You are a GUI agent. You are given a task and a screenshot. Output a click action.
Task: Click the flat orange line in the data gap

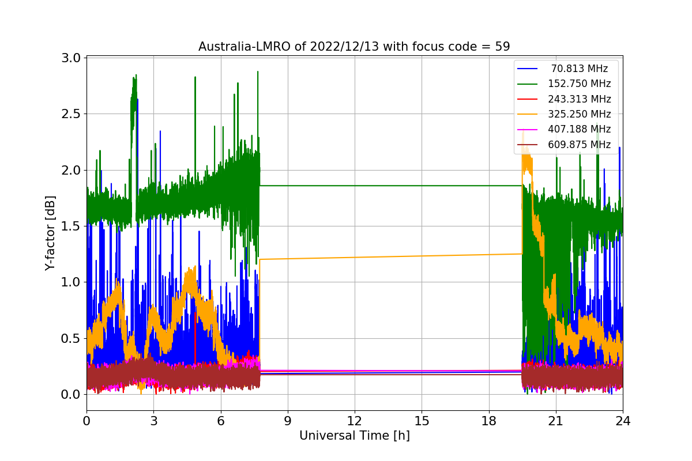click(x=391, y=256)
